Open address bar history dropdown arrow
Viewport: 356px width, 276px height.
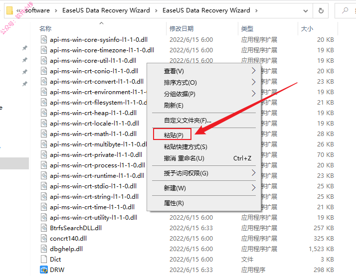coord(306,10)
